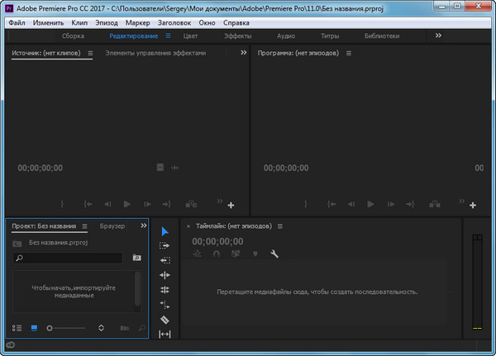Screen dimensions: 496x356
Task: Select the Razor tool
Action: (165, 319)
